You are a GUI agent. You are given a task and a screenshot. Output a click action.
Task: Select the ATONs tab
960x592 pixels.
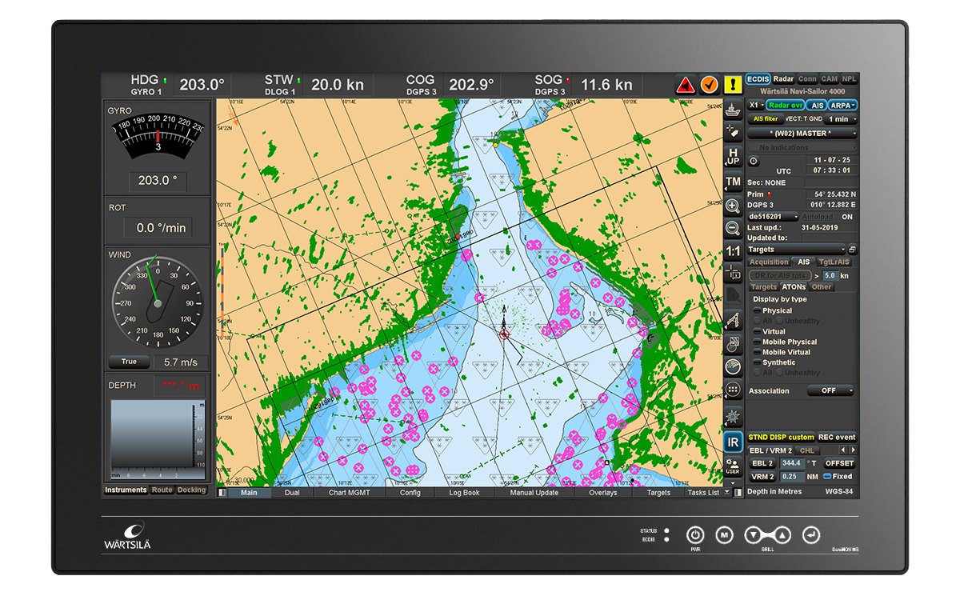click(x=794, y=287)
